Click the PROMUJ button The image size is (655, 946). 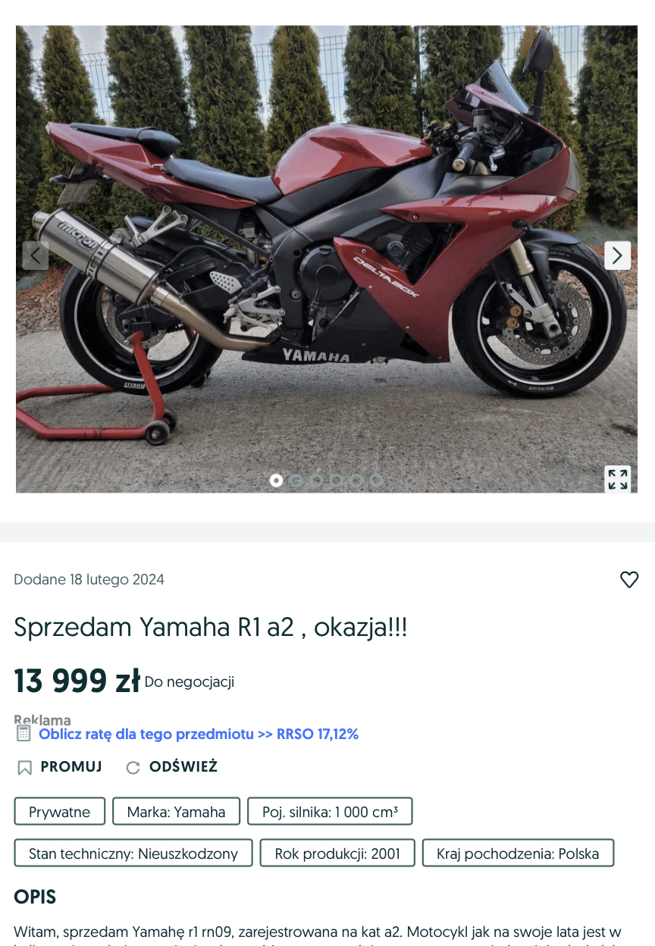[x=71, y=766]
